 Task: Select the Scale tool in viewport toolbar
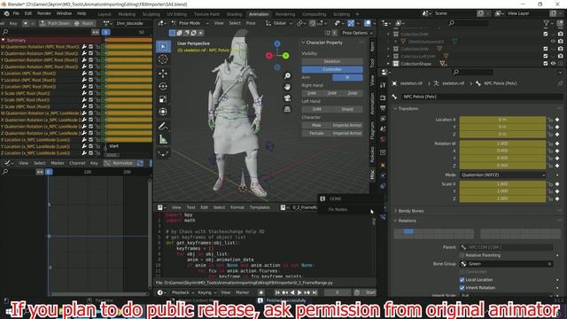coord(163,99)
